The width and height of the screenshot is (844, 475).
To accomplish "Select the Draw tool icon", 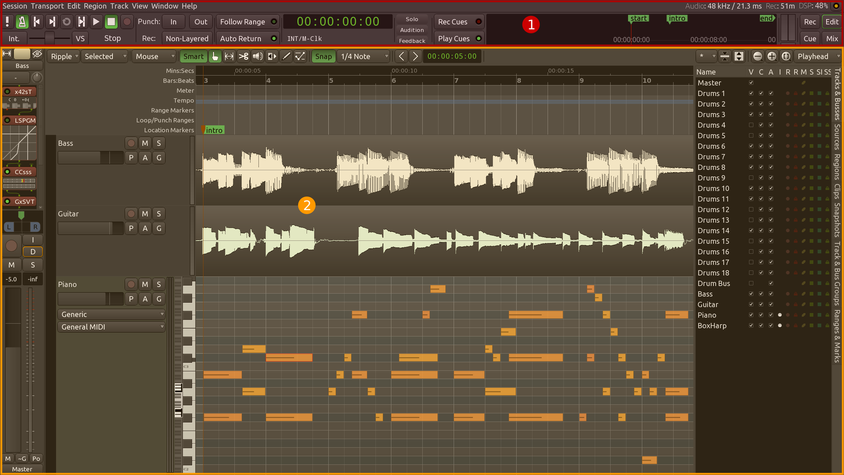I will pos(286,56).
